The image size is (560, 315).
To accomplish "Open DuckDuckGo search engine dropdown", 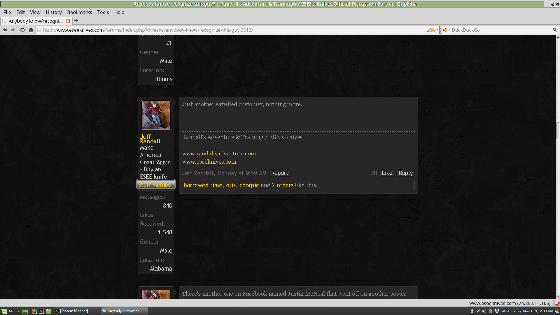I will (x=447, y=30).
